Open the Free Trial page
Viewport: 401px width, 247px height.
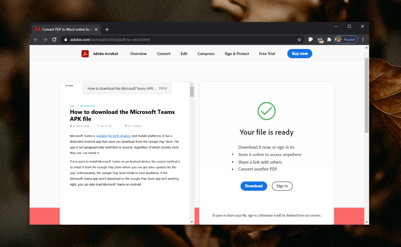(x=267, y=53)
